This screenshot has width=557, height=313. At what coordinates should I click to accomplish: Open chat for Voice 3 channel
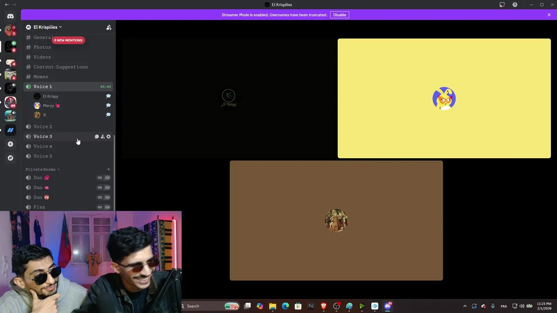(97, 137)
